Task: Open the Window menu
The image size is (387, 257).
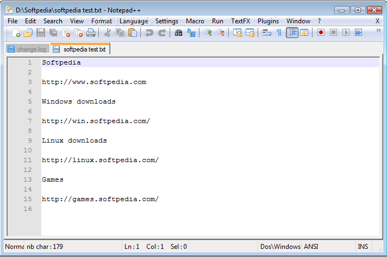Action: 298,21
